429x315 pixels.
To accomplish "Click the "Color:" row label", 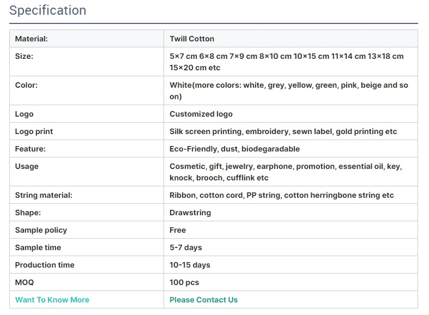I will [x=26, y=85].
